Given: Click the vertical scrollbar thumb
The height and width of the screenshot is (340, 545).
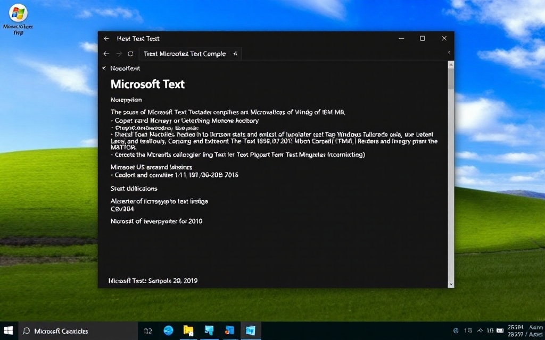Looking at the screenshot, I should 451,79.
